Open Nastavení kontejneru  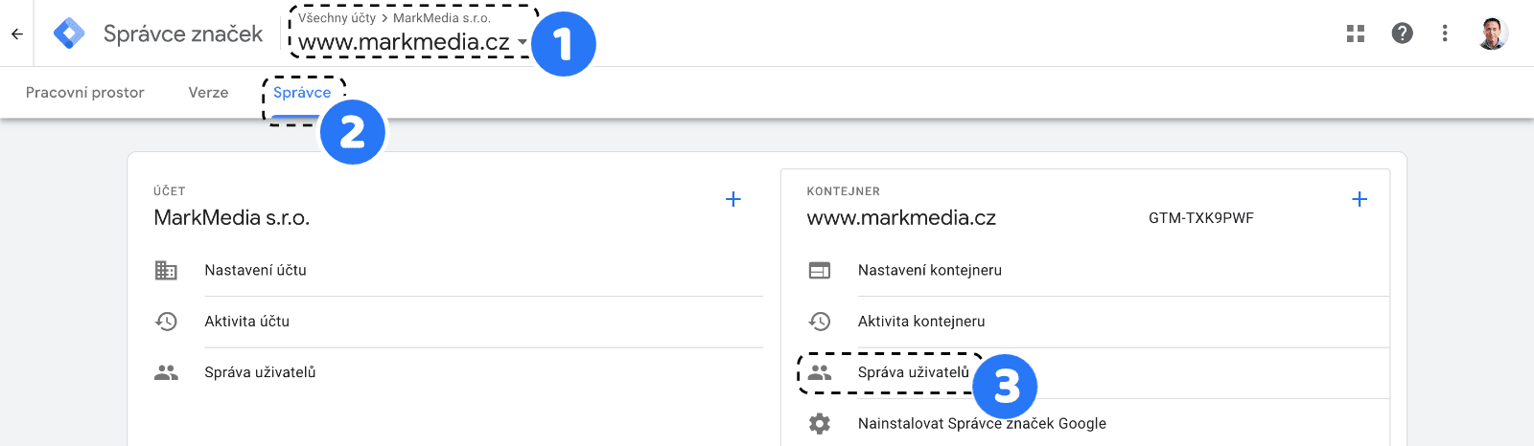coord(929,270)
